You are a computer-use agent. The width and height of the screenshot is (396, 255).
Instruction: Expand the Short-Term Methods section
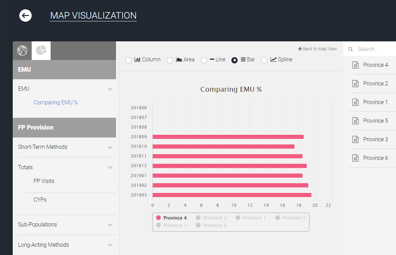click(64, 147)
